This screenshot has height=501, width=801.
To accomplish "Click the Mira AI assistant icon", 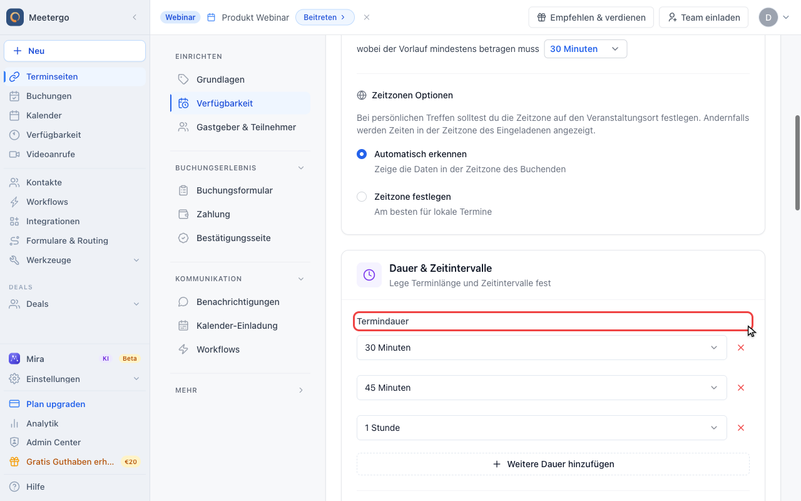I will (x=14, y=359).
